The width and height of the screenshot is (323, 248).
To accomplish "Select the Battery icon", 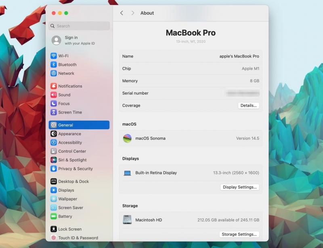I will pyautogui.click(x=54, y=216).
